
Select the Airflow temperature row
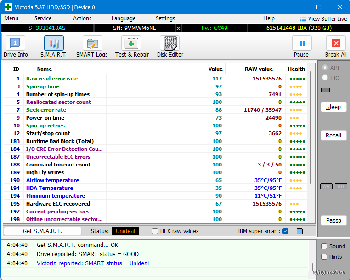(x=155, y=180)
